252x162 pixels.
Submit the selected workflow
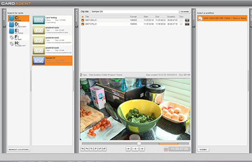[x=203, y=149]
